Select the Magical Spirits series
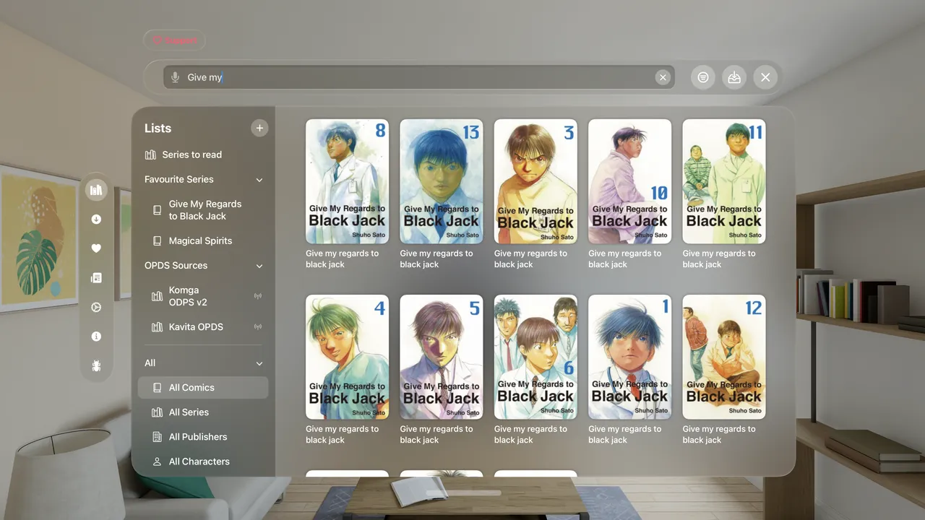This screenshot has width=925, height=520. (x=203, y=240)
